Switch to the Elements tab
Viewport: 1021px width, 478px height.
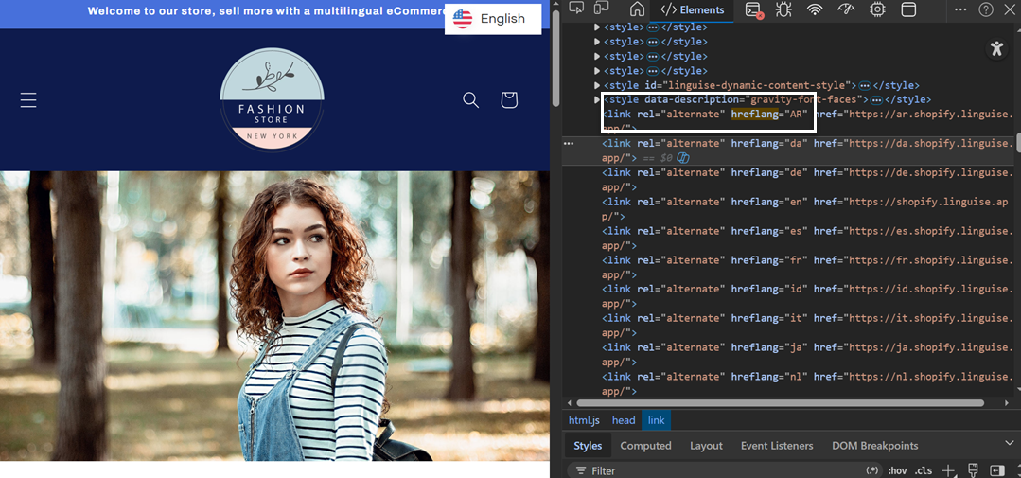pos(692,9)
